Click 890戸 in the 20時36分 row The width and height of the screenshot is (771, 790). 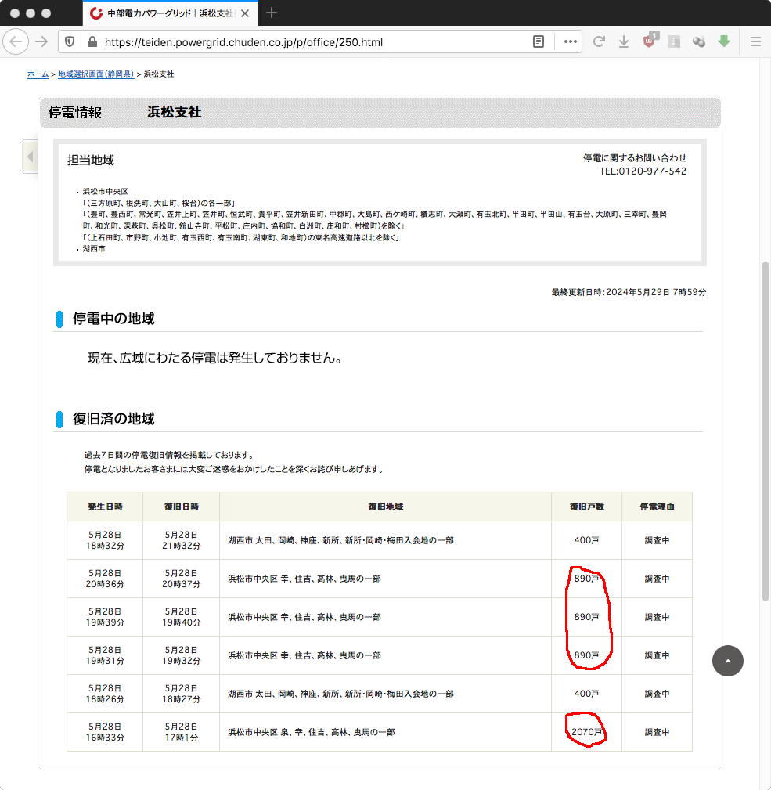(x=587, y=579)
